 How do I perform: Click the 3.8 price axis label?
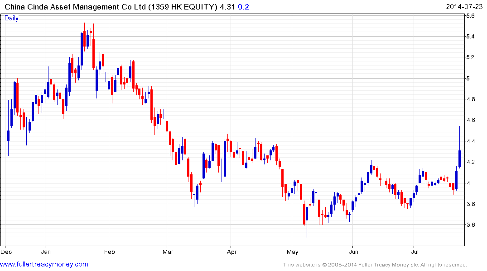coord(470,204)
